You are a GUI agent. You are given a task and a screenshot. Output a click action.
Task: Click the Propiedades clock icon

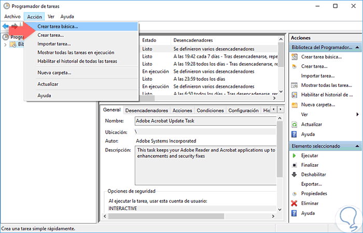click(294, 194)
